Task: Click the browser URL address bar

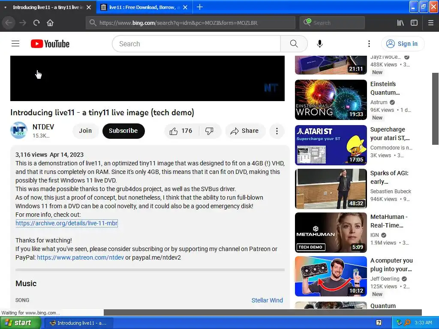Action: point(190,23)
